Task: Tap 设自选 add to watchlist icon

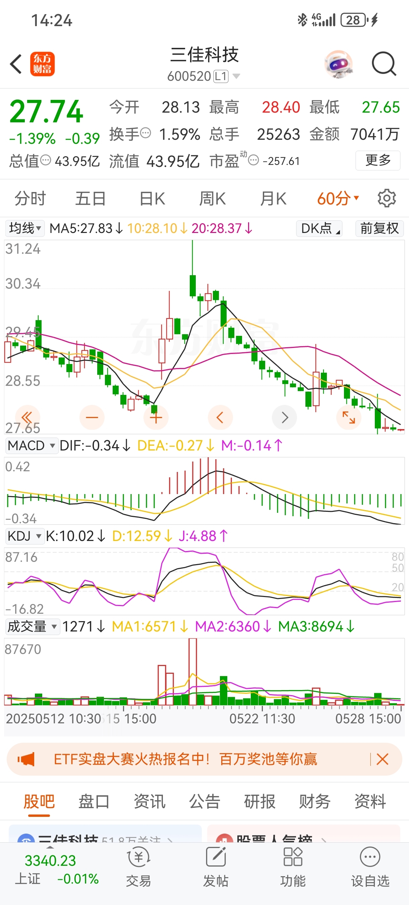Action: click(370, 867)
